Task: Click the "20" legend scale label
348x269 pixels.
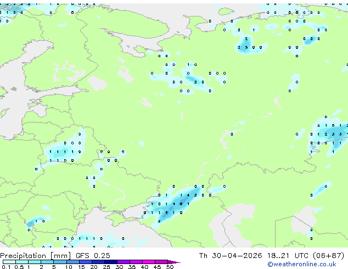Action: click(x=94, y=267)
